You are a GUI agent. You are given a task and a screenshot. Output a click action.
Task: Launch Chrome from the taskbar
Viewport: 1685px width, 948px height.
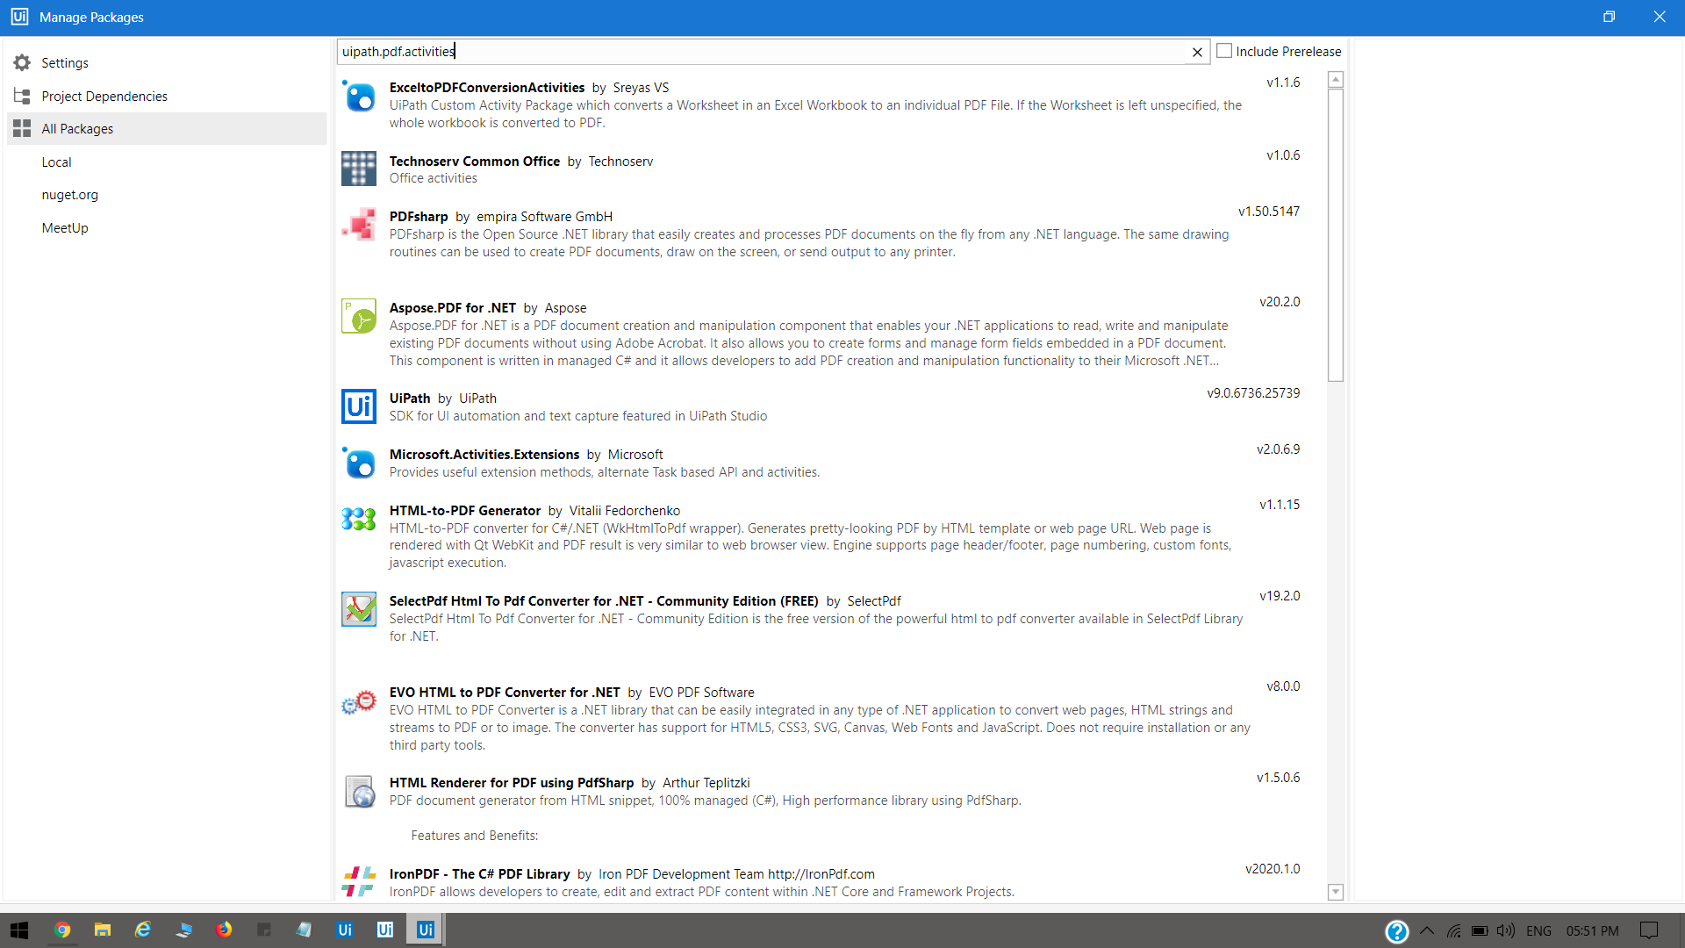(x=61, y=930)
